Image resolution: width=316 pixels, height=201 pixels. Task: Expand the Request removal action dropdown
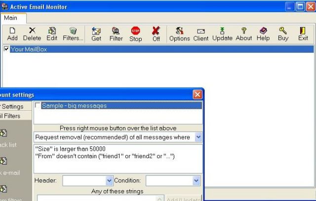pyautogui.click(x=198, y=137)
